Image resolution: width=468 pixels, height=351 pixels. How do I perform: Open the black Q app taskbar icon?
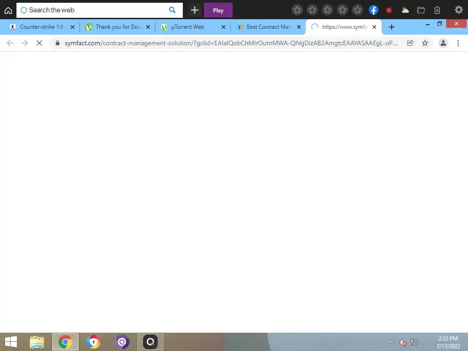click(x=150, y=342)
